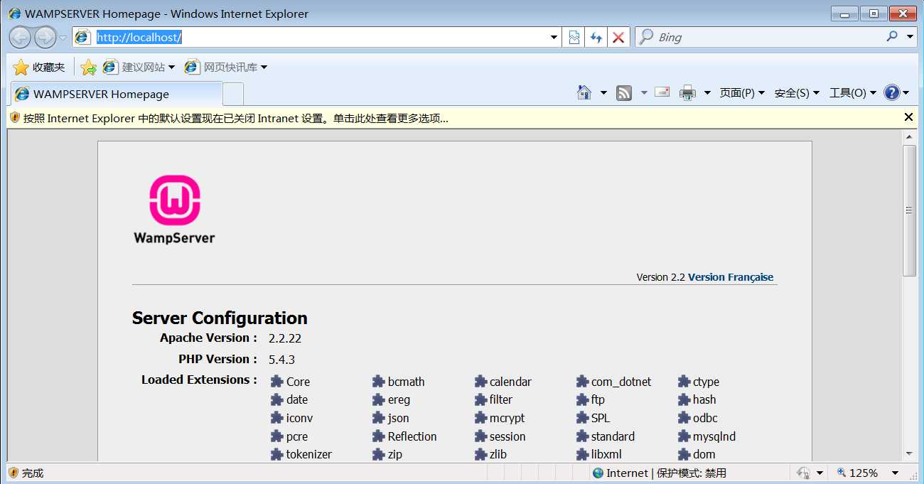Click the vertical scrollbar down arrow
924x484 pixels.
(x=909, y=453)
